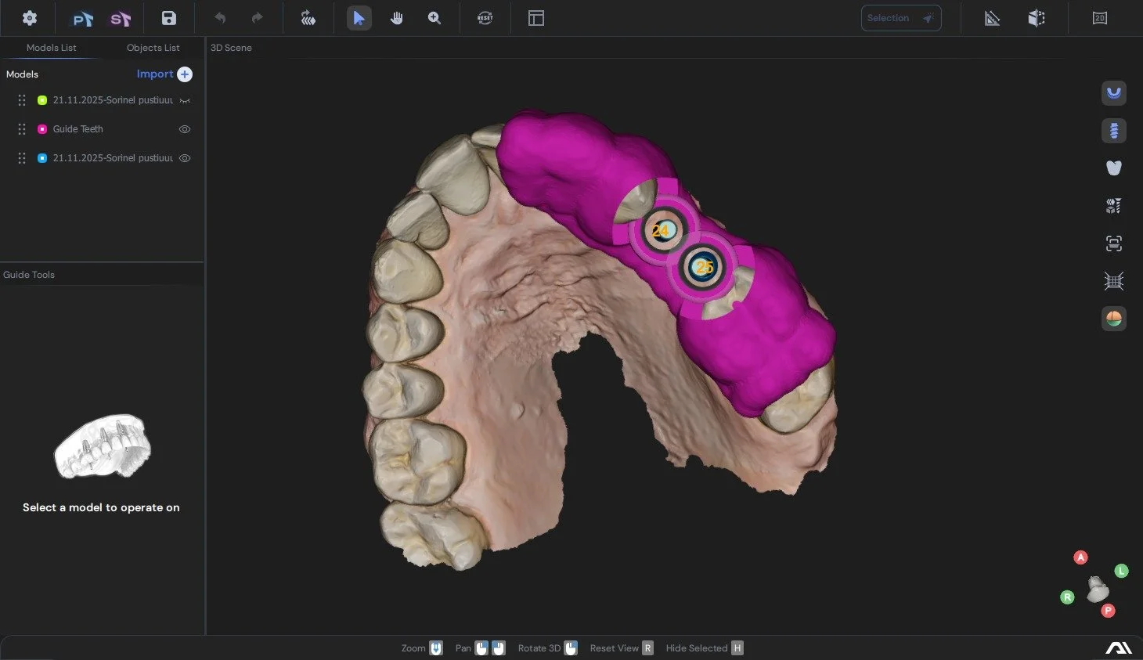Image resolution: width=1143 pixels, height=660 pixels.
Task: Save the project with the save icon
Action: (168, 17)
